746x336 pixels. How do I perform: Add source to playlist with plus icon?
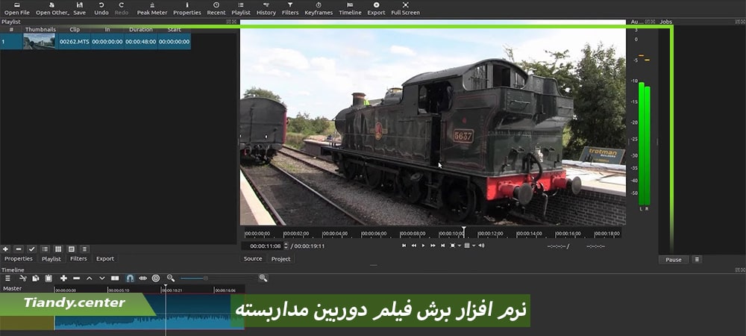pos(6,249)
